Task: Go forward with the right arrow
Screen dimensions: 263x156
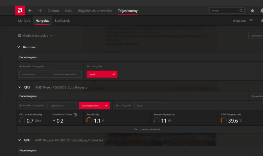Action: 40,11
